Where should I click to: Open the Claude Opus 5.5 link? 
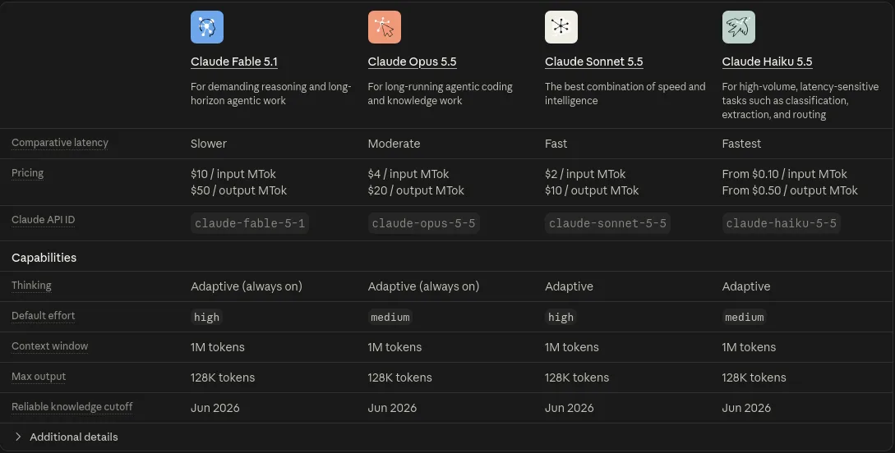click(412, 62)
